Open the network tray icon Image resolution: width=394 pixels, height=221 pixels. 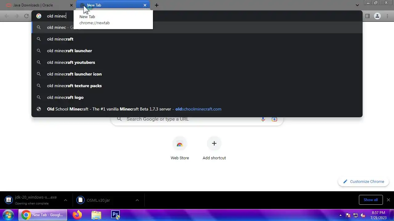point(356,215)
